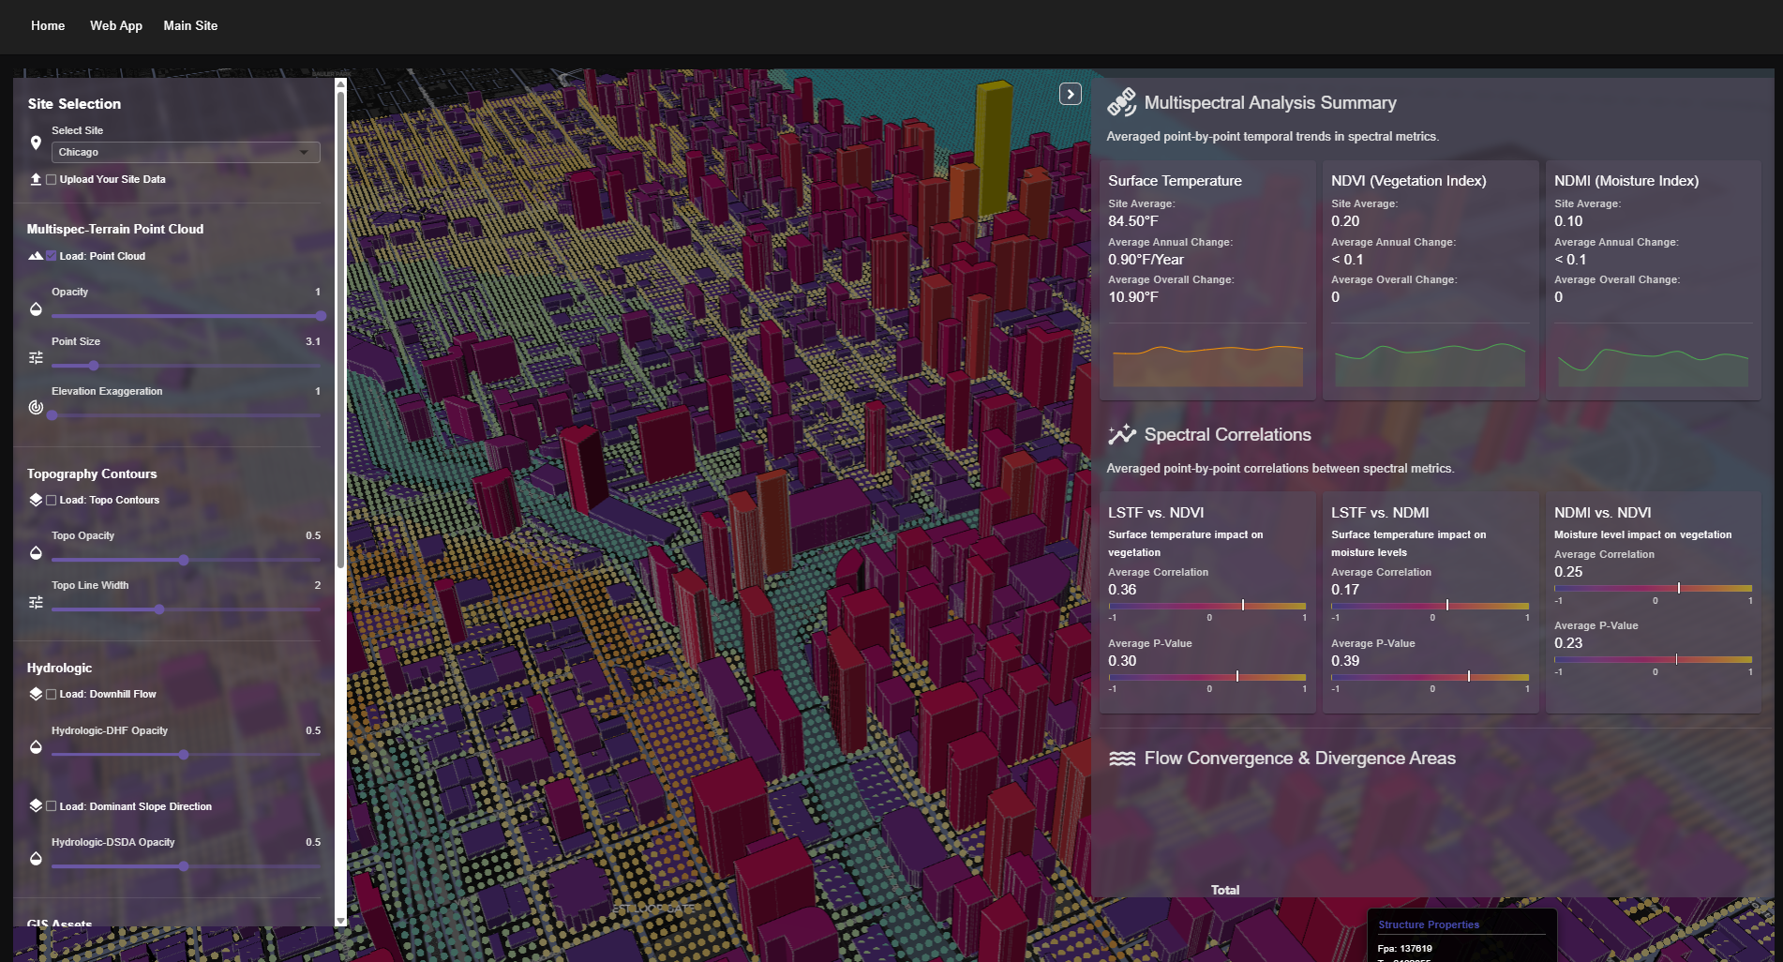Screen dimensions: 1783x962
Task: Click the Hydrologic-DSDA Opacity droplet icon
Action: click(36, 859)
